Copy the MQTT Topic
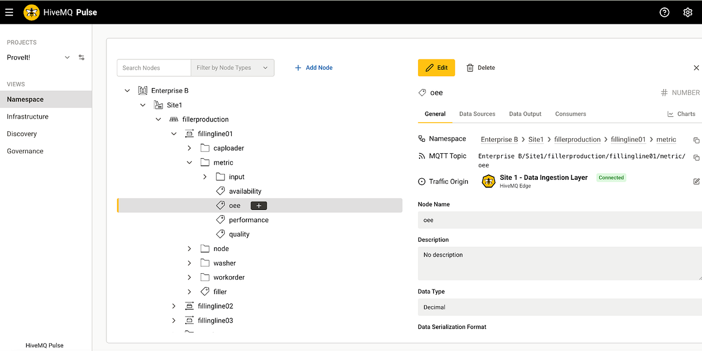The width and height of the screenshot is (702, 351). tap(697, 157)
